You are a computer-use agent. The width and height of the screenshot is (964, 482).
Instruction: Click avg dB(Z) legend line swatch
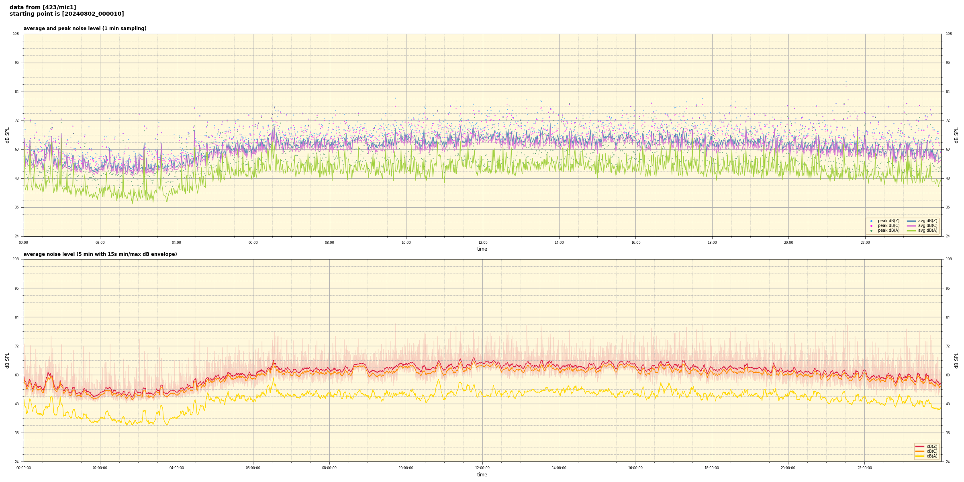pos(911,221)
